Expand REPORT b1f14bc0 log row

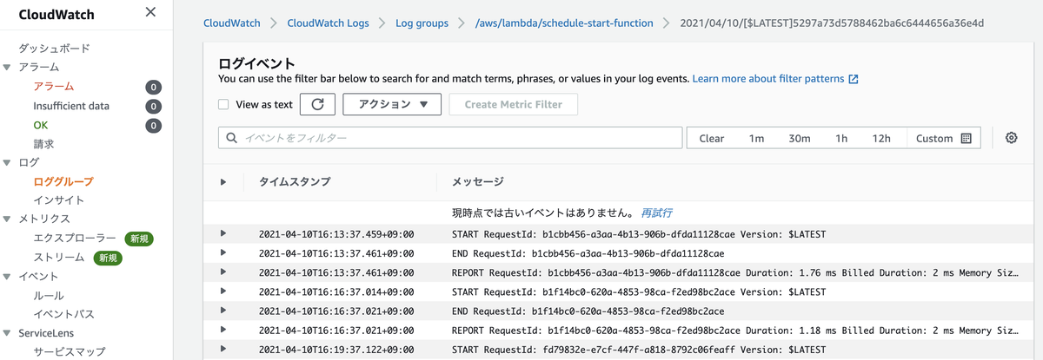click(x=223, y=330)
